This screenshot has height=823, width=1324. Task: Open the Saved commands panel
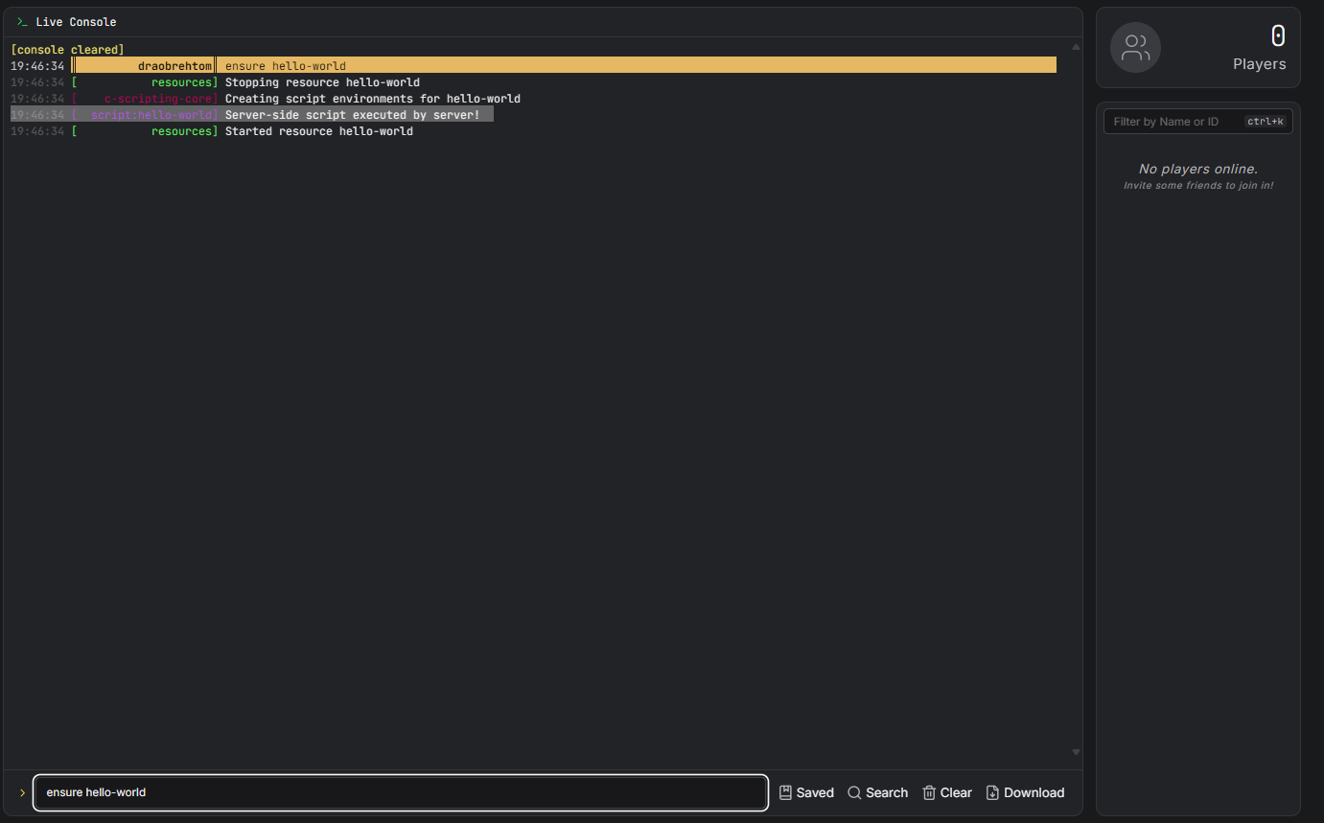[x=806, y=792]
